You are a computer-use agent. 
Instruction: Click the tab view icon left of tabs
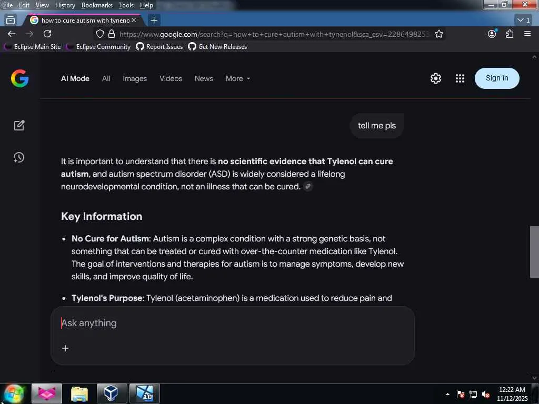point(11,21)
